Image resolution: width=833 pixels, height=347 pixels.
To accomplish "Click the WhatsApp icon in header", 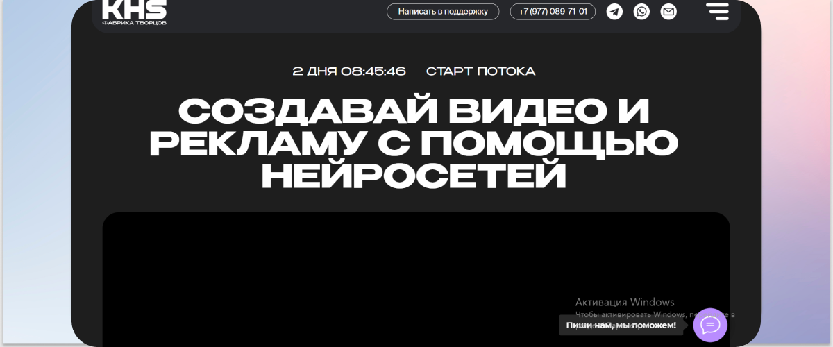I will [641, 12].
